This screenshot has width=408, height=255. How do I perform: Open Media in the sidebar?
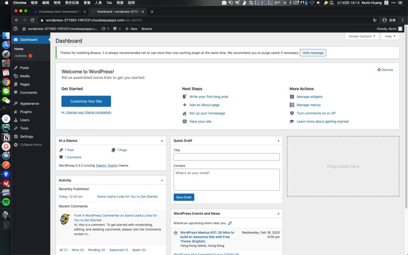click(x=25, y=76)
